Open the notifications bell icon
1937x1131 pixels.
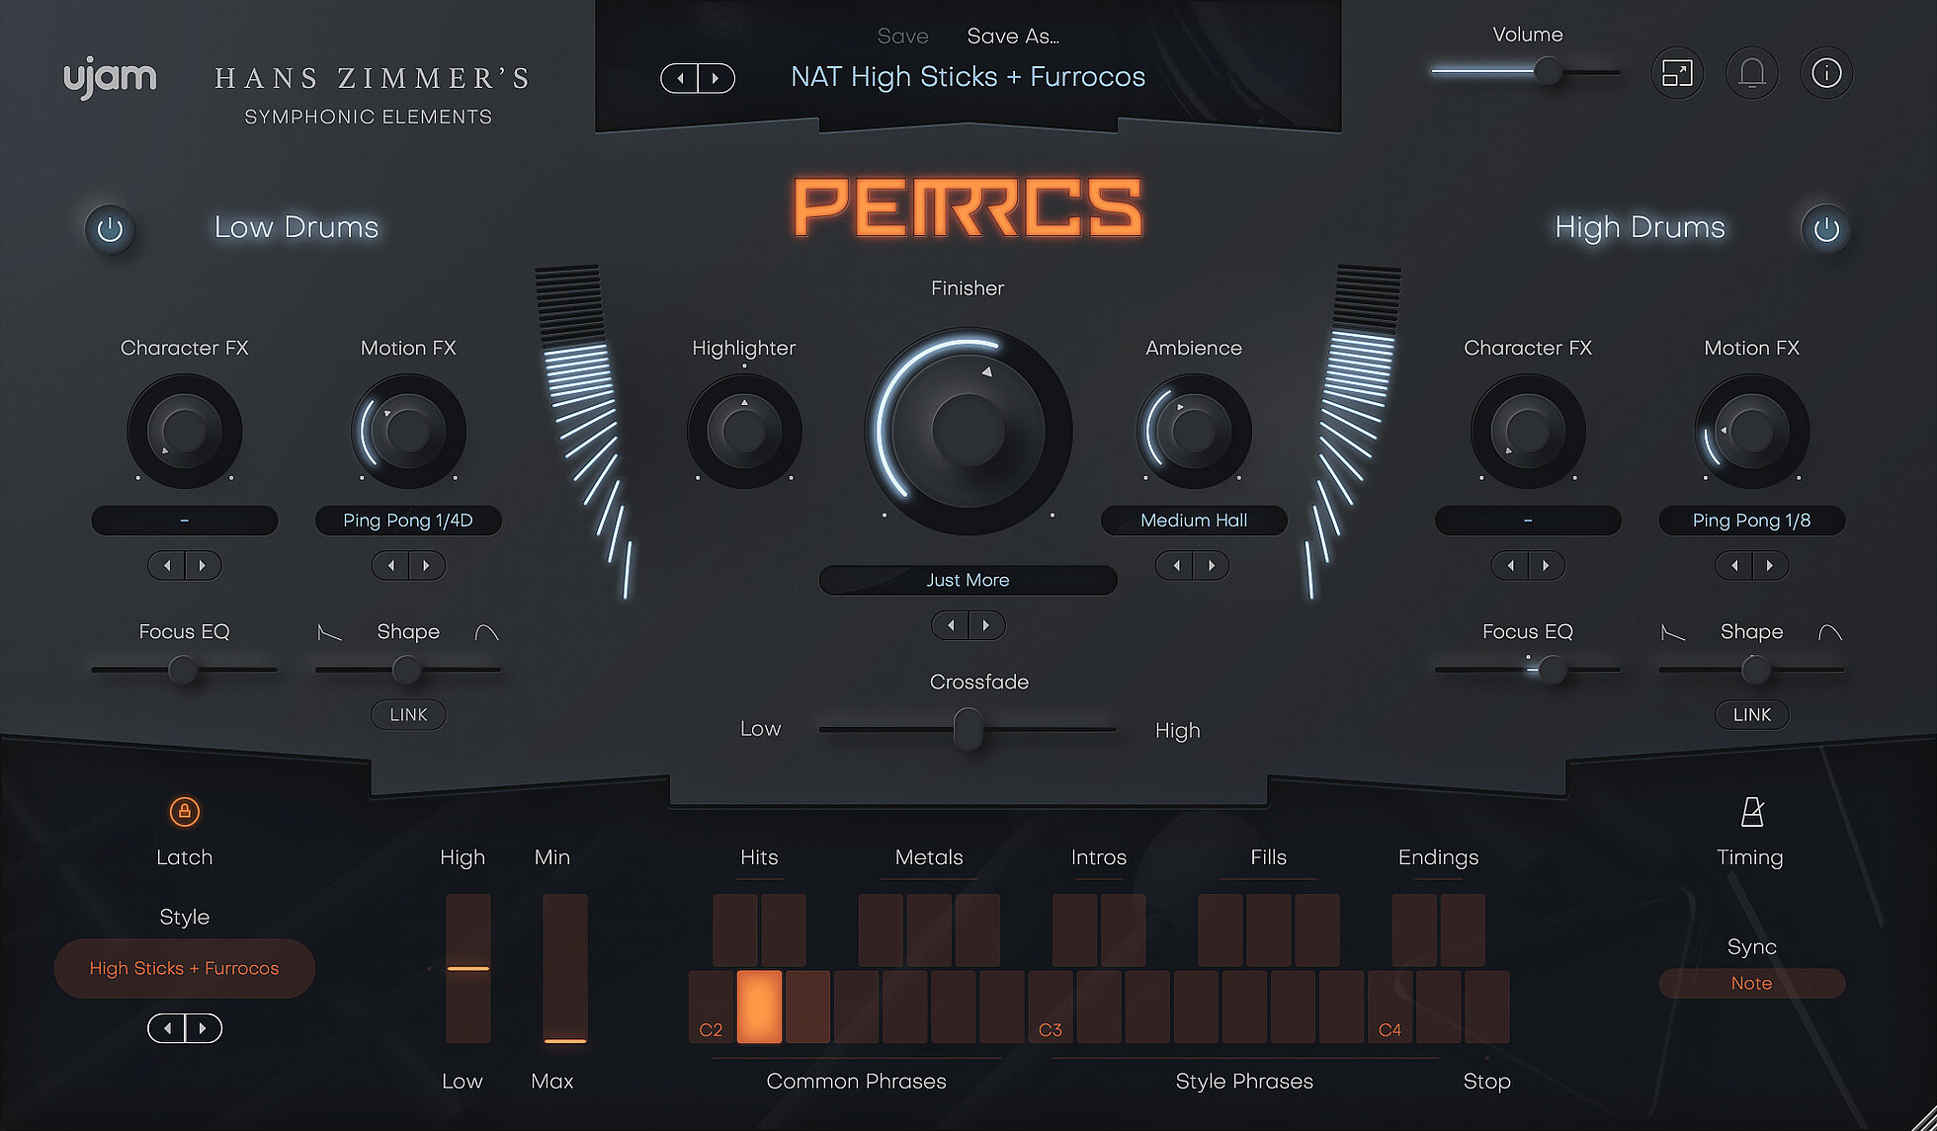click(x=1752, y=72)
